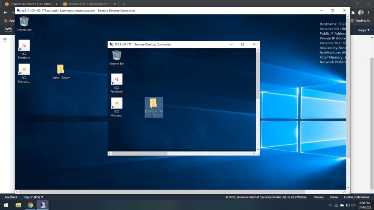Close the ec2-3-109-152-179 Remote Desktop window

344,11
